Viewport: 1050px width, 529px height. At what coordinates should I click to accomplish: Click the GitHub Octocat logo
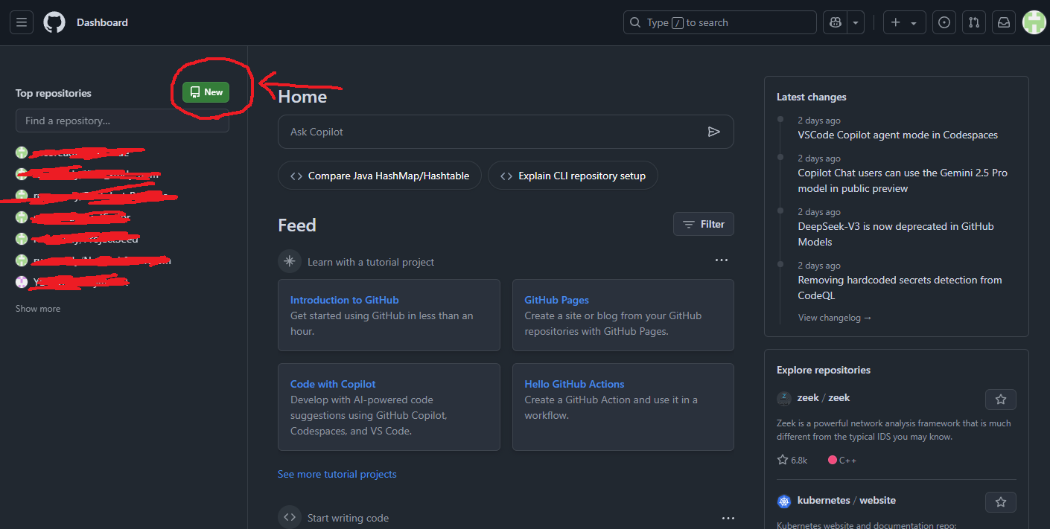click(x=54, y=22)
